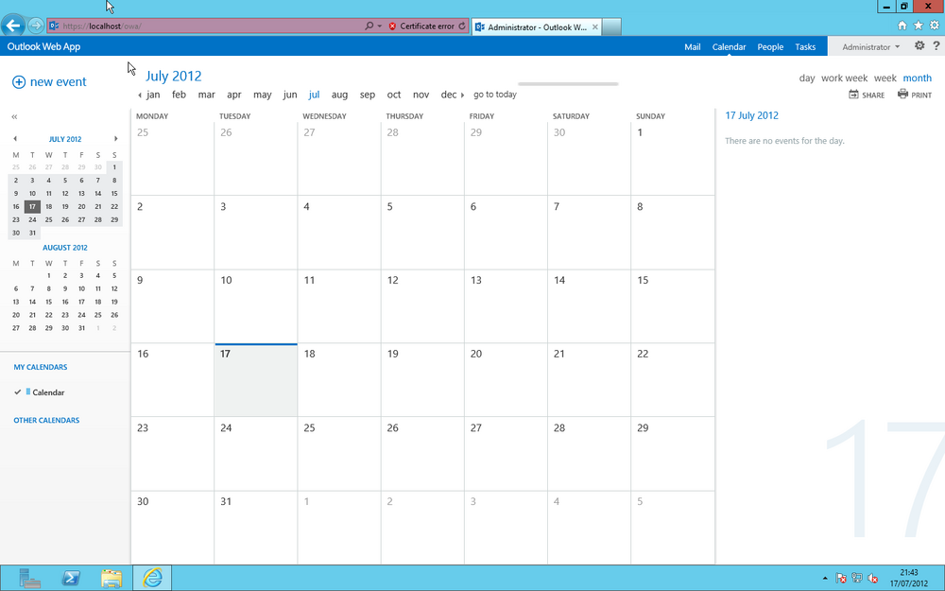
Task: Click the new event plus icon
Action: (x=19, y=82)
